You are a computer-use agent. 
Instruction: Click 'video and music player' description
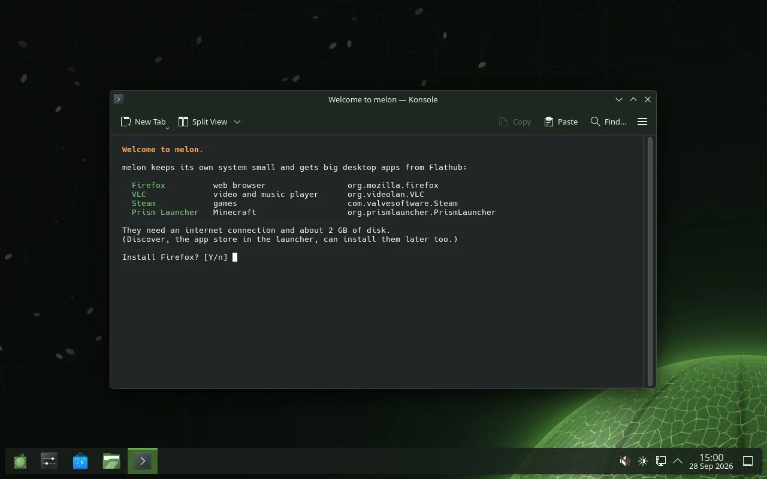(x=266, y=195)
